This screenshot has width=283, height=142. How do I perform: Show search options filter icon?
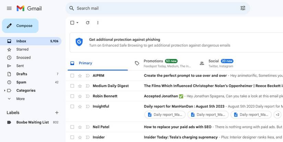click(243, 8)
